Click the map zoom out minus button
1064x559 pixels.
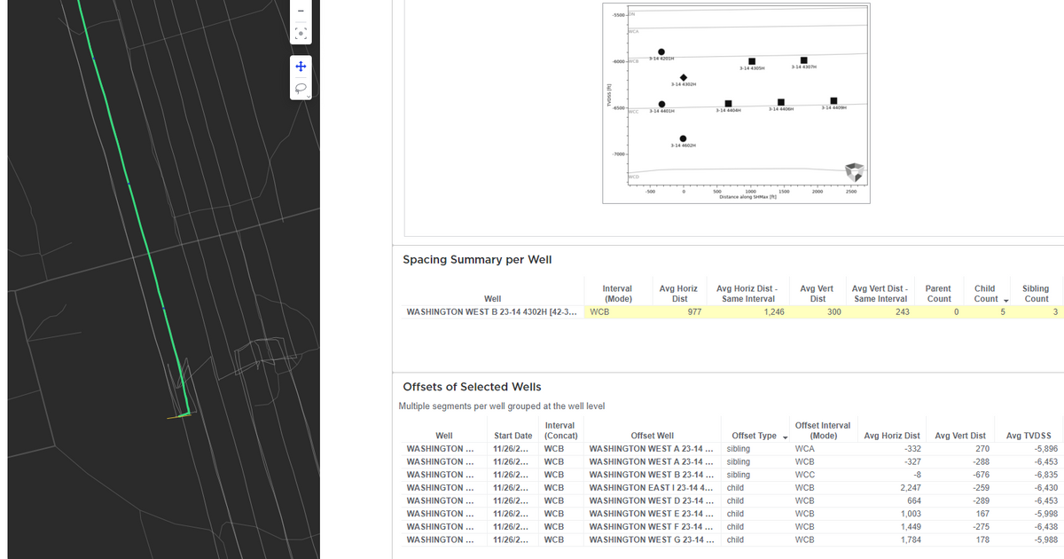(x=301, y=11)
